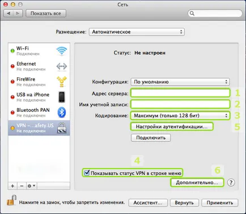Go forward with the right arrow
This screenshot has height=214, width=246.
click(18, 14)
